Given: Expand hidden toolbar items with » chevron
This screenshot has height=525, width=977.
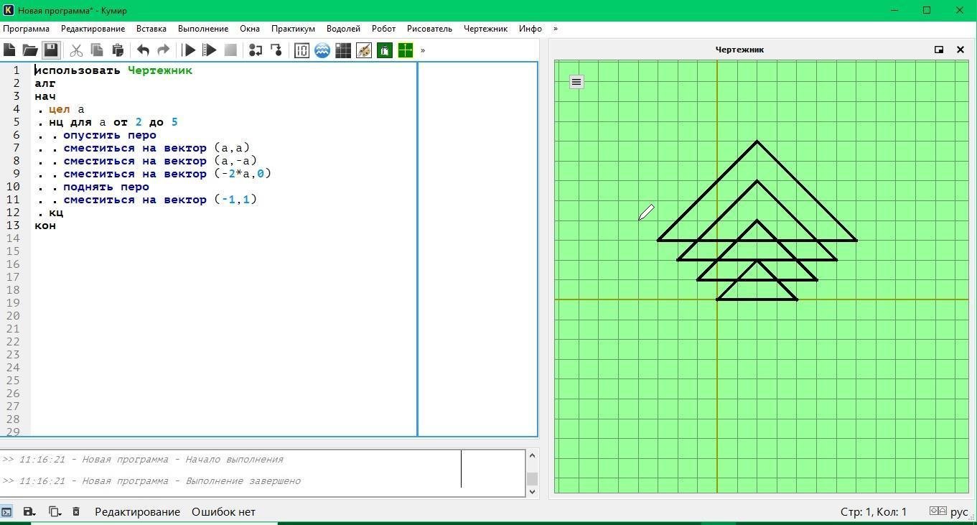Looking at the screenshot, I should click(423, 50).
